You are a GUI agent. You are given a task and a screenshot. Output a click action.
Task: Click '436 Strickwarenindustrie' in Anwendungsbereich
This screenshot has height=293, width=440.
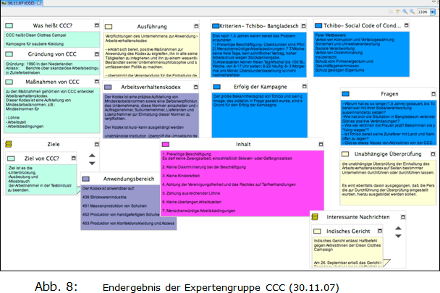pos(104,198)
